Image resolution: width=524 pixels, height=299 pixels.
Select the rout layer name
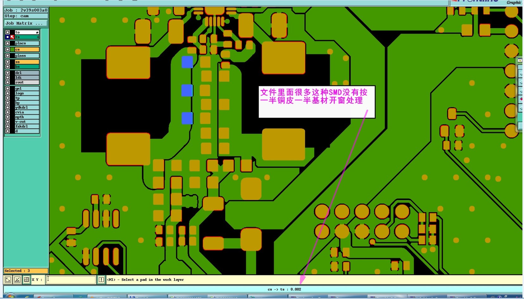(x=27, y=82)
